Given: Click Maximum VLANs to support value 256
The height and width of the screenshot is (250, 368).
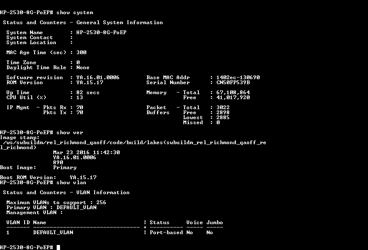Looking at the screenshot, I should (101, 202).
